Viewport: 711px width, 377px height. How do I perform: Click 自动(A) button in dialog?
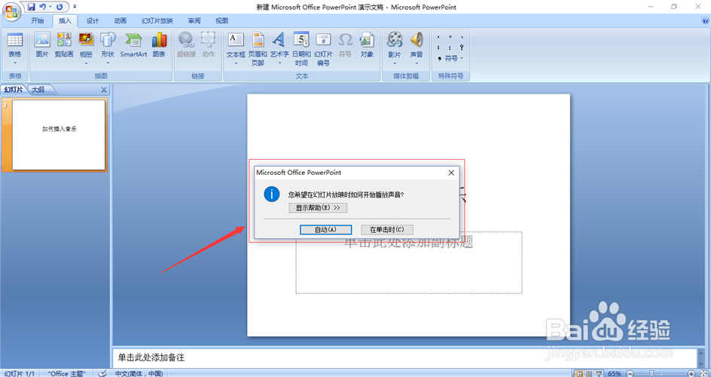click(325, 229)
